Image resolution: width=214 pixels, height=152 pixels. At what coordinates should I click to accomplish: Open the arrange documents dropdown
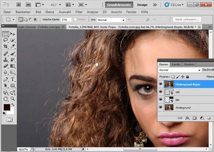click(70, 5)
